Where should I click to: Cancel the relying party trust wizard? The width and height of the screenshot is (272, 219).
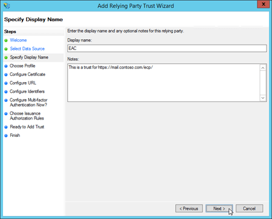[x=249, y=209]
